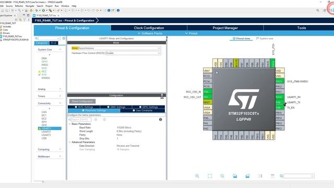Zoom out of the pinout view
Image resolution: width=334 pixels, height=188 pixels.
point(222,176)
